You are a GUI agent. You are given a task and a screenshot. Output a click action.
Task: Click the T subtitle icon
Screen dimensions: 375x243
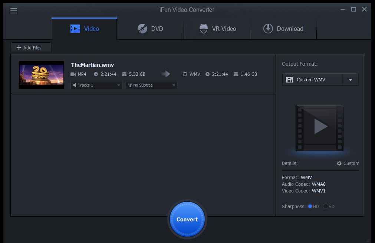point(130,85)
